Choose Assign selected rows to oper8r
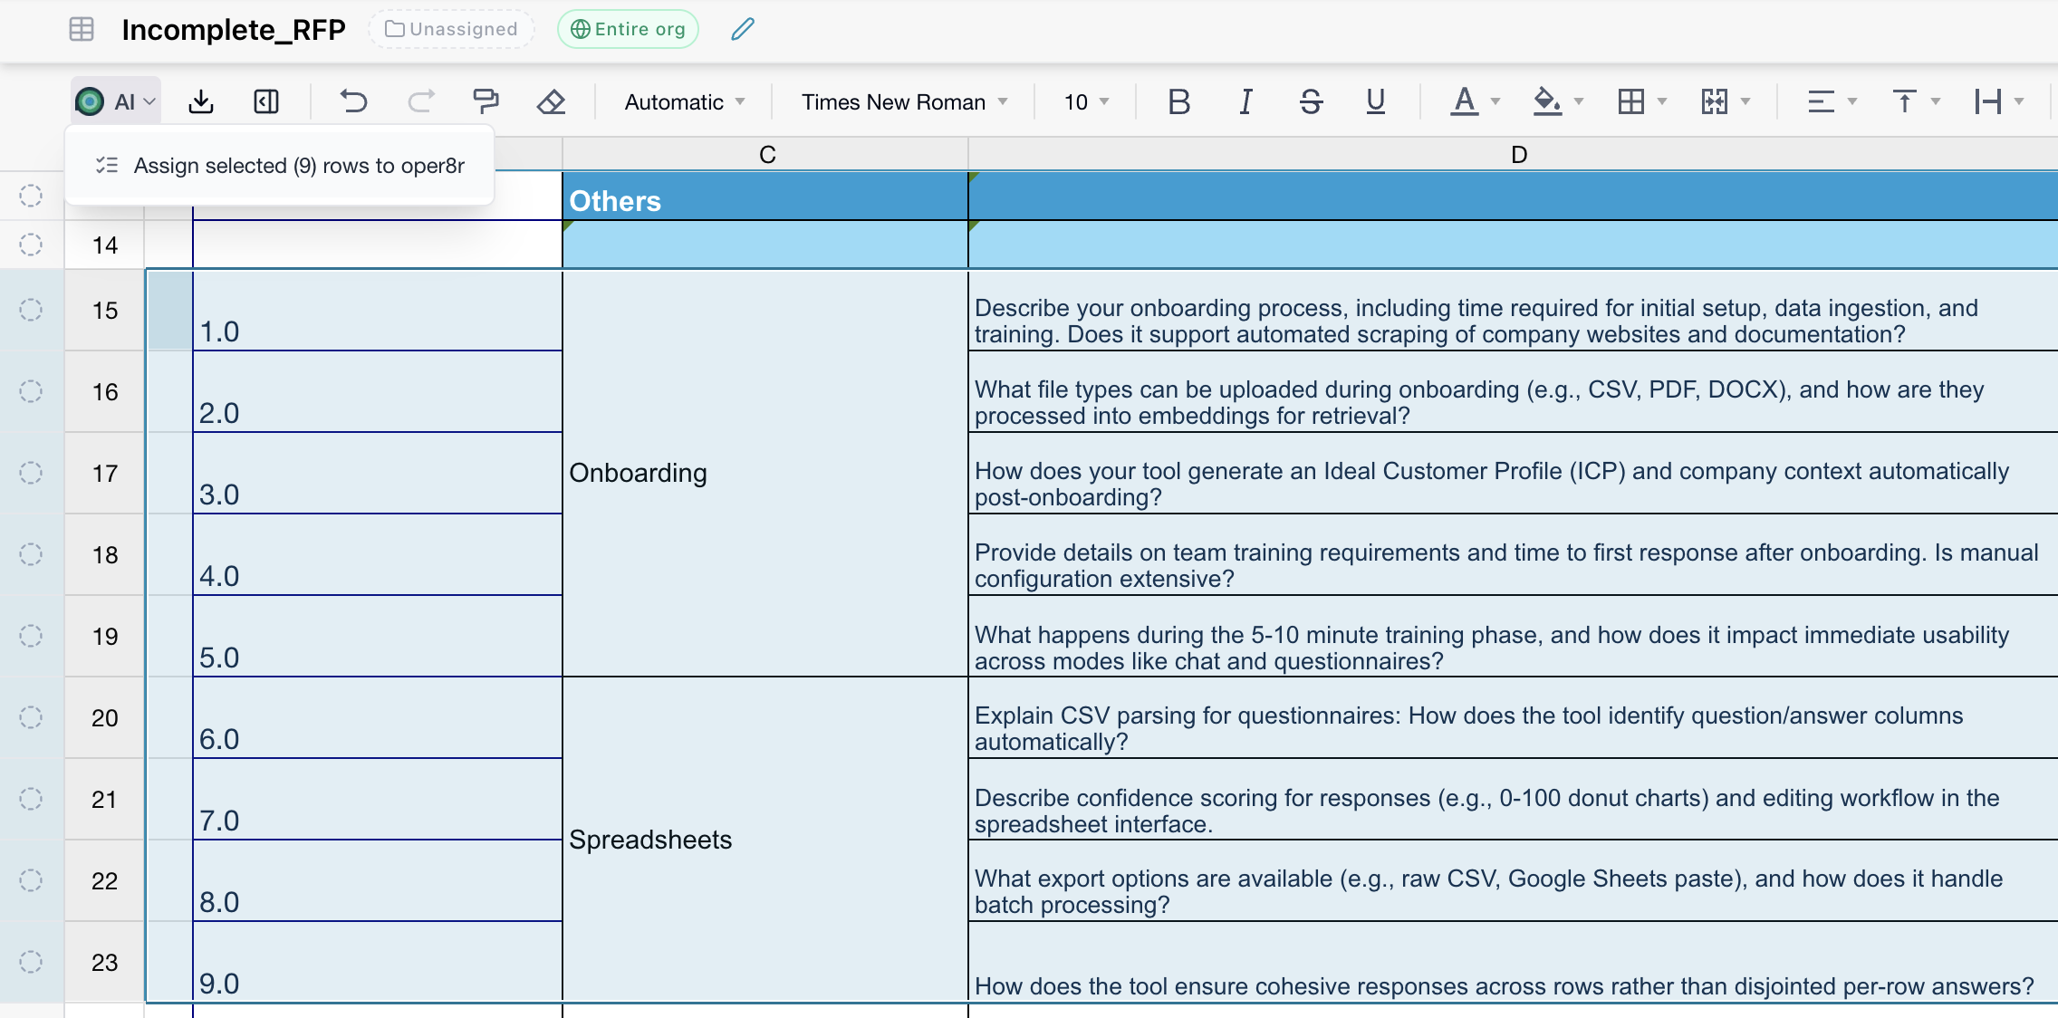 tap(299, 165)
